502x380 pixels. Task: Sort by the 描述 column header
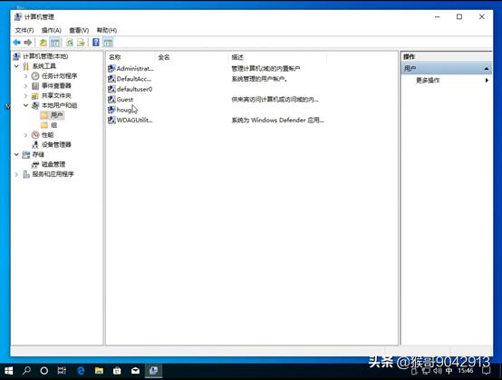coord(278,57)
